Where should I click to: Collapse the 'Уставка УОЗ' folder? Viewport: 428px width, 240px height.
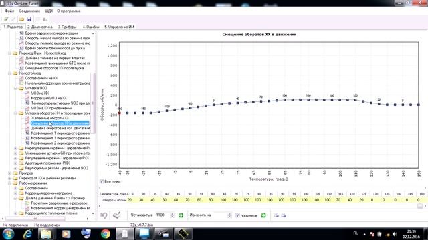pos(15,88)
